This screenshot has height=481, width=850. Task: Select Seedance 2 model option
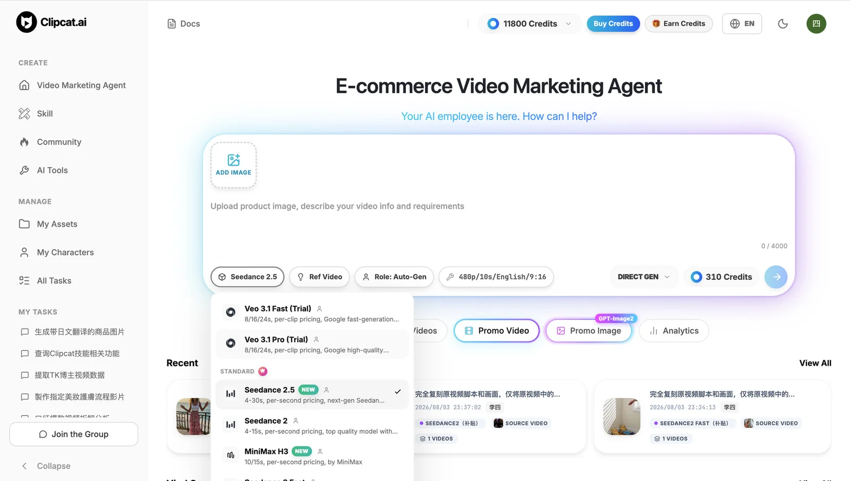pos(312,425)
